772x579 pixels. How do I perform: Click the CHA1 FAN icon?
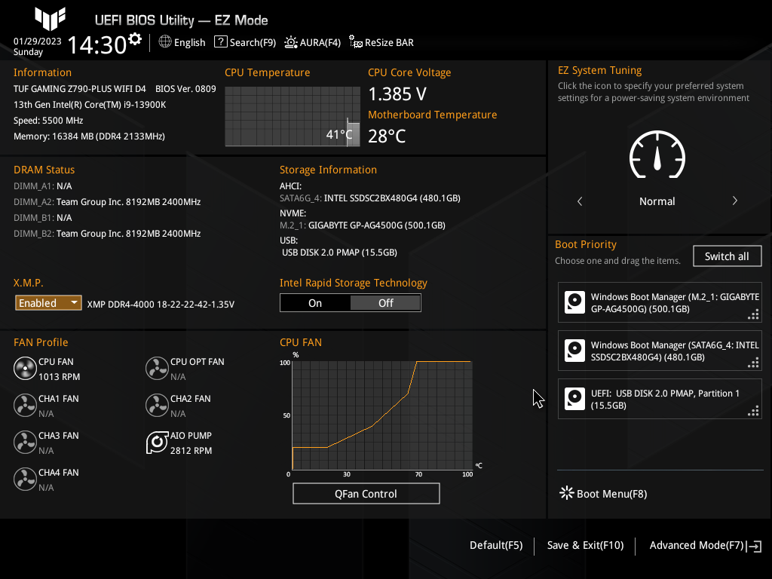click(x=25, y=405)
